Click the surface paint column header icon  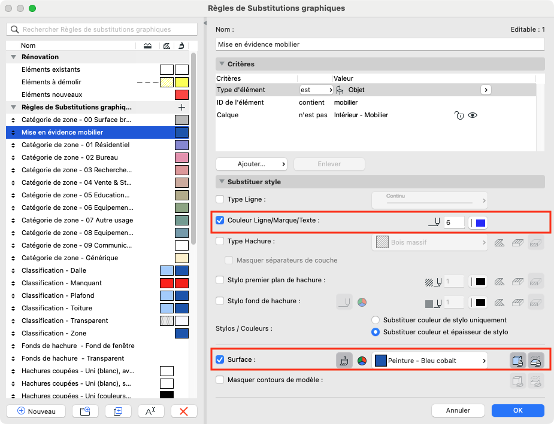tap(181, 45)
